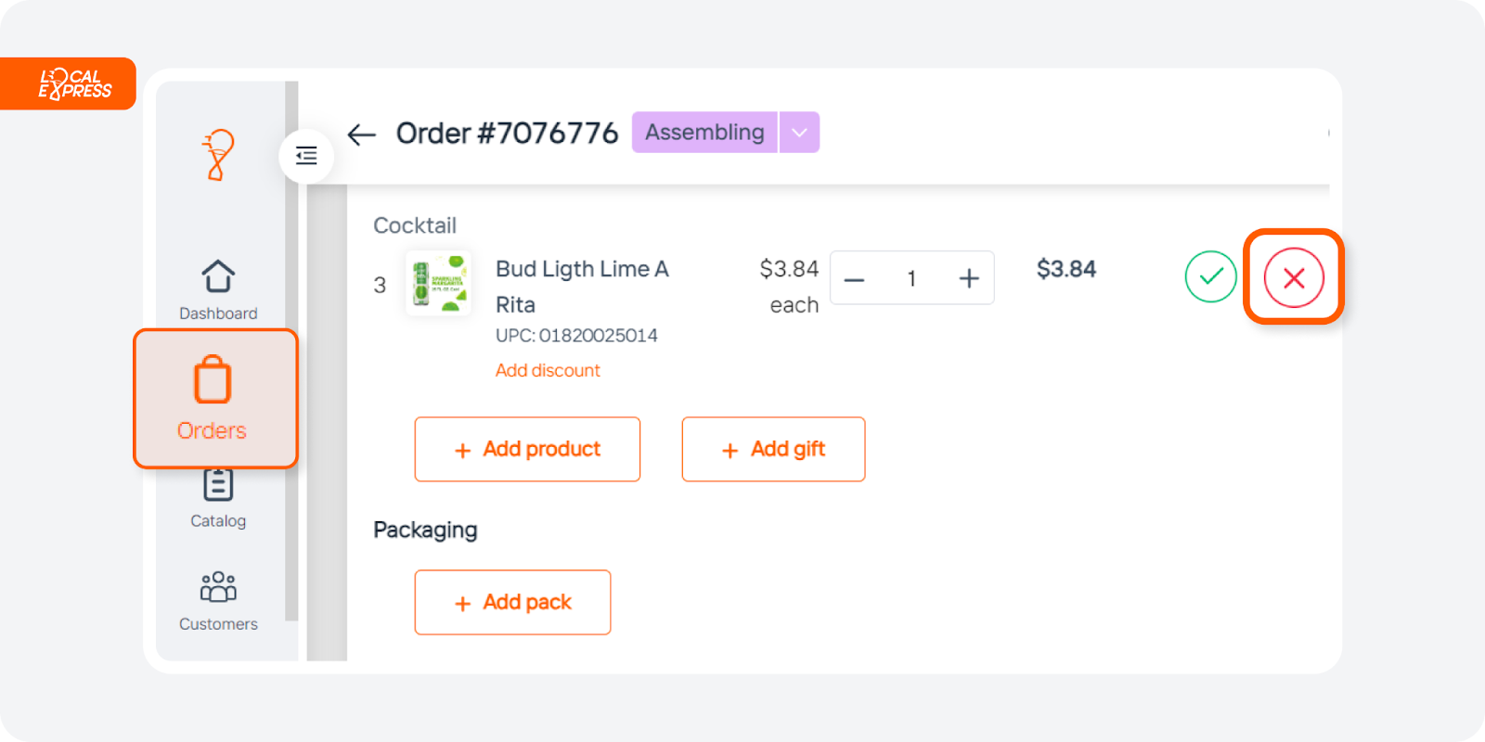Click the back arrow beside Order #7076776

(x=361, y=134)
